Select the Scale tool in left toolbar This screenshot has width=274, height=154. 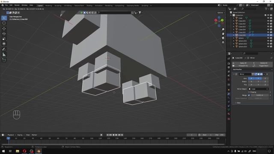(4, 38)
